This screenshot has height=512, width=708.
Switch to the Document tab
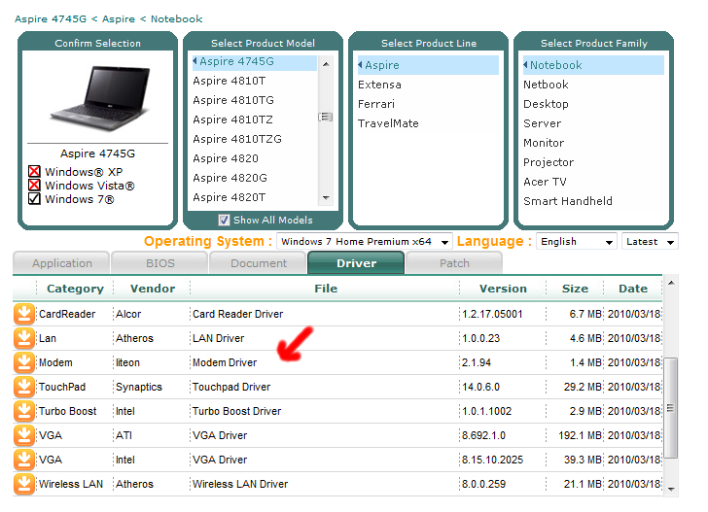259,263
